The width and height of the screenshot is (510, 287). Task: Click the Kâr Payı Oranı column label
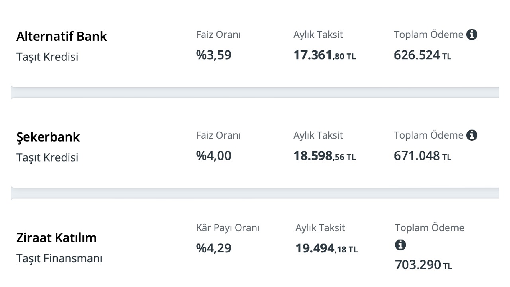point(228,228)
